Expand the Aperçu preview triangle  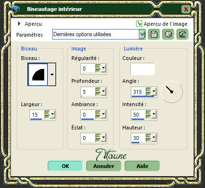pos(19,24)
